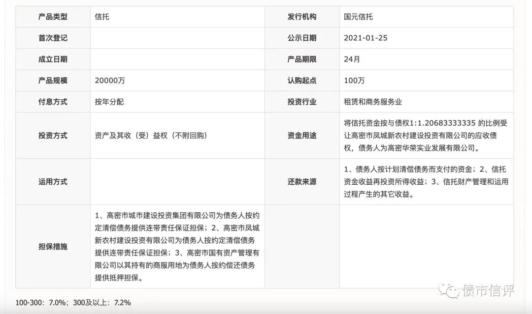Select the 高密市城市建设投资集团 guarantee paragraph
The height and width of the screenshot is (314, 532).
(x=177, y=247)
